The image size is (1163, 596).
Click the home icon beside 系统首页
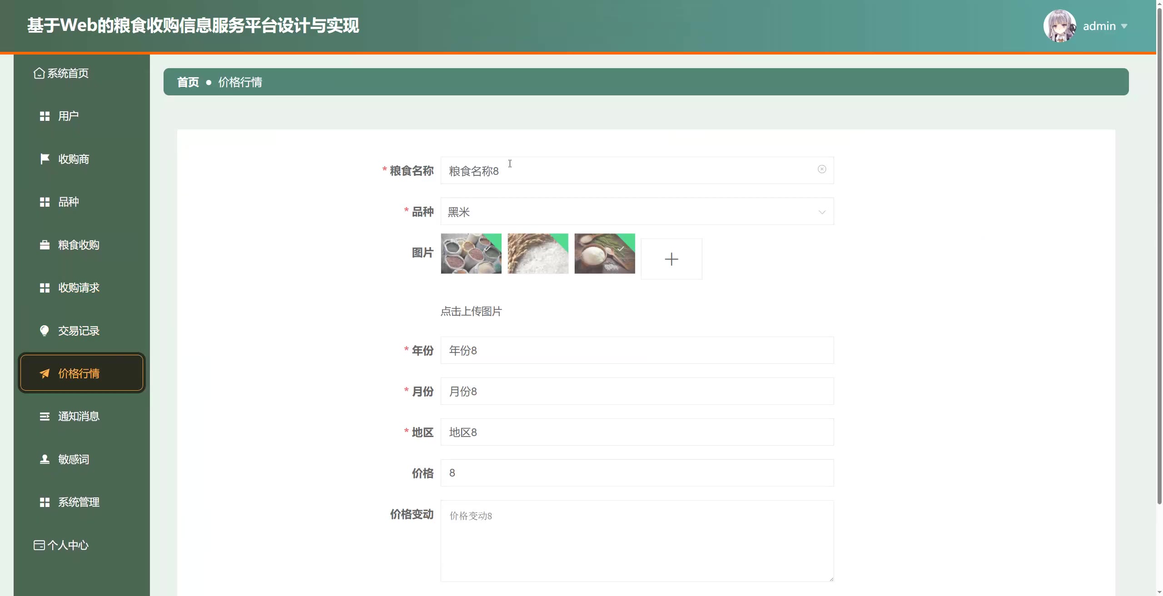click(x=39, y=73)
